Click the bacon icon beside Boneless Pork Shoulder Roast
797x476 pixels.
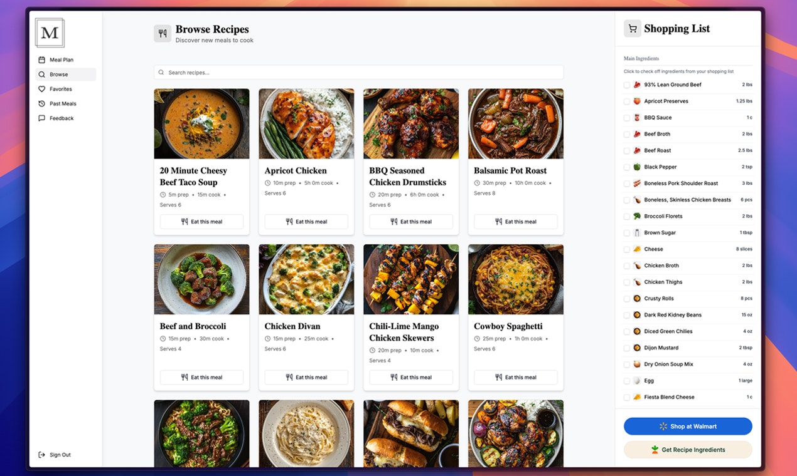coord(637,184)
